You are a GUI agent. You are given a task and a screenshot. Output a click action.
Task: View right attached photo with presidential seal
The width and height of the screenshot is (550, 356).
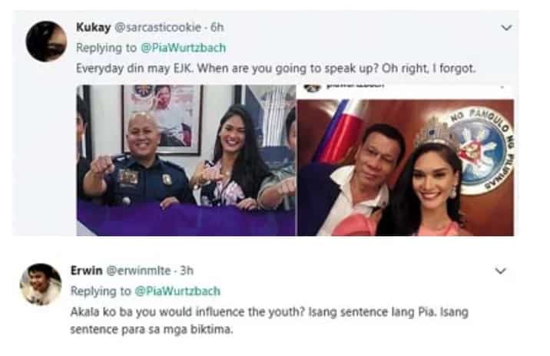(406, 160)
